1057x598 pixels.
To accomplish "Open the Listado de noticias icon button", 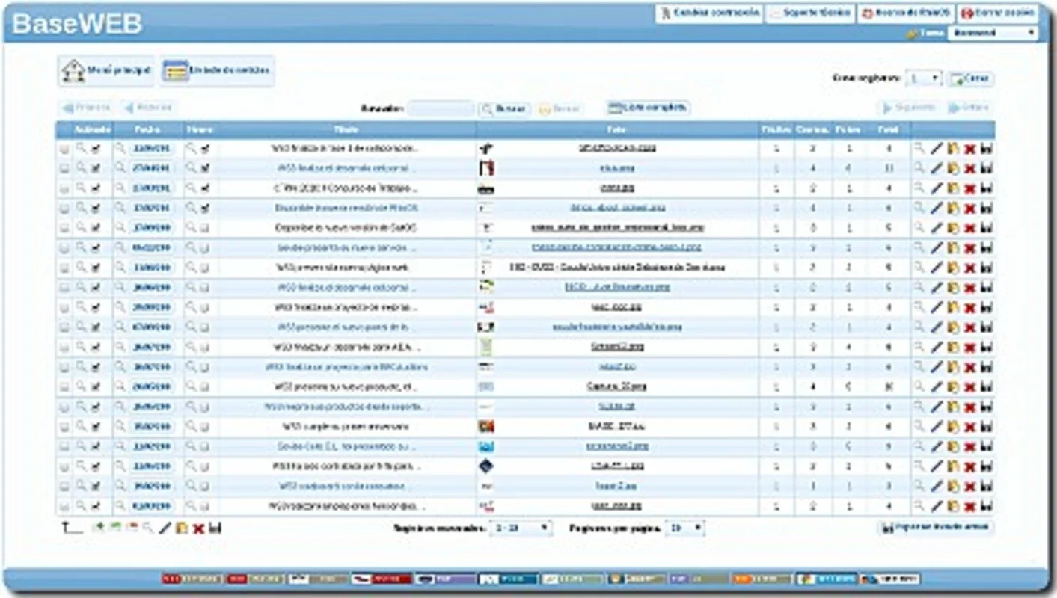I will 217,71.
